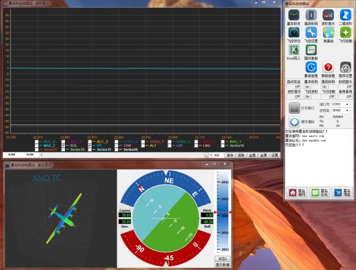Enable the Series16 checkbox

pyautogui.click(x=223, y=146)
